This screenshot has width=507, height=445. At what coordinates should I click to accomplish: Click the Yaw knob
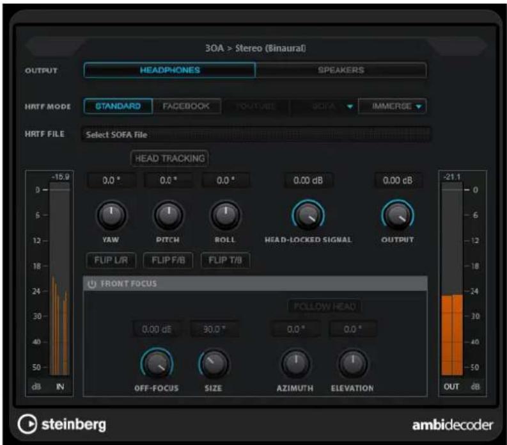pos(111,215)
